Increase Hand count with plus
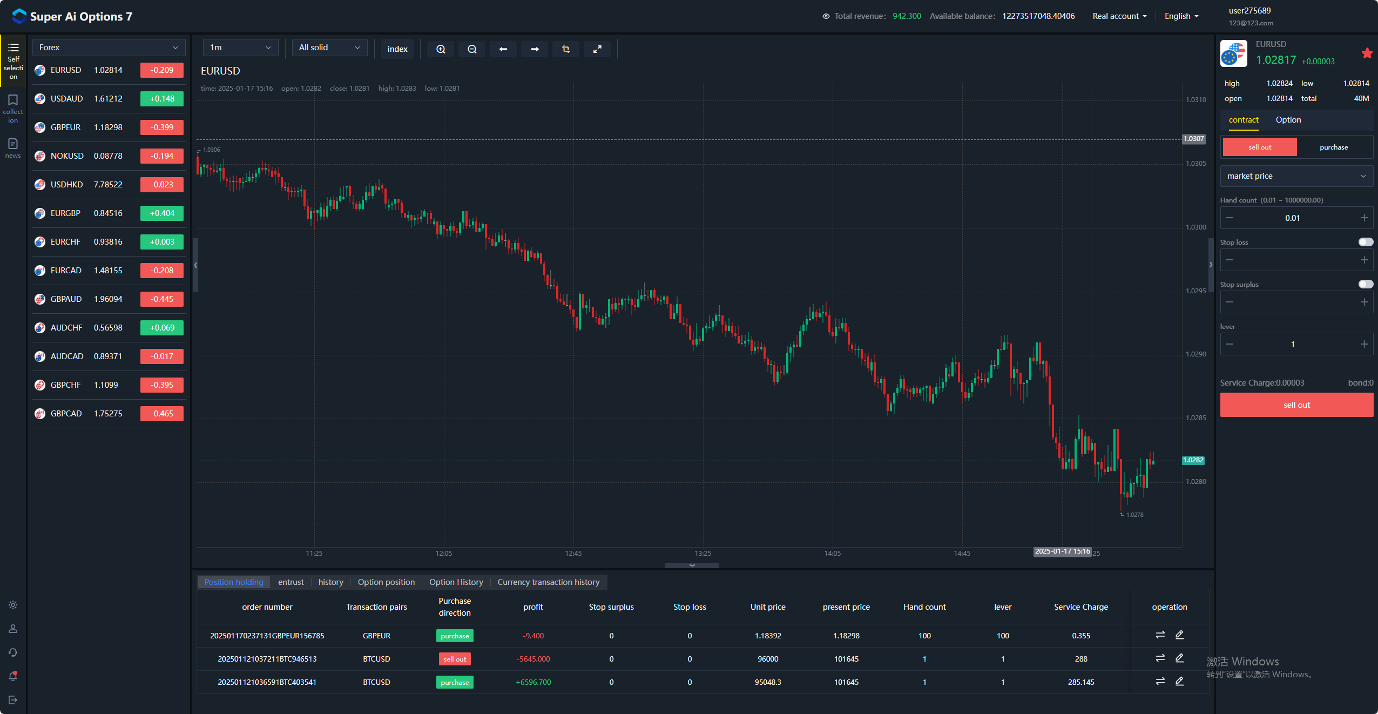This screenshot has height=714, width=1378. click(x=1364, y=218)
